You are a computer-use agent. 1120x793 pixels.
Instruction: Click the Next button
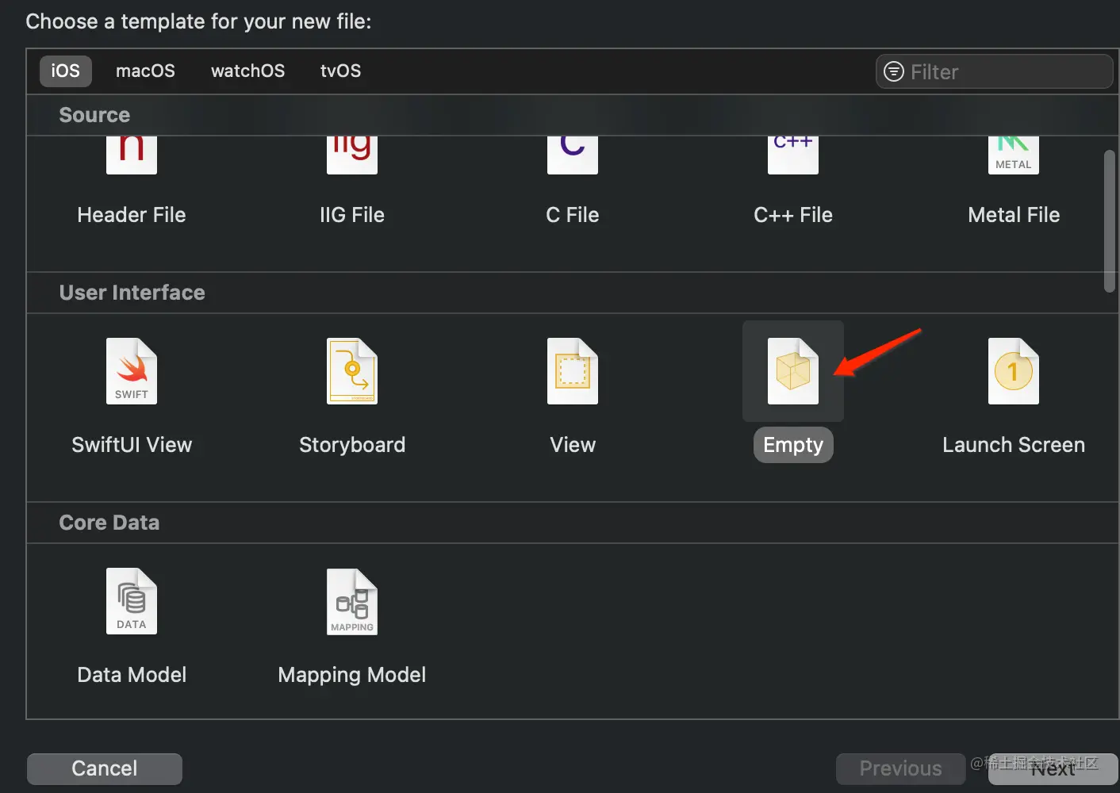tap(1053, 768)
